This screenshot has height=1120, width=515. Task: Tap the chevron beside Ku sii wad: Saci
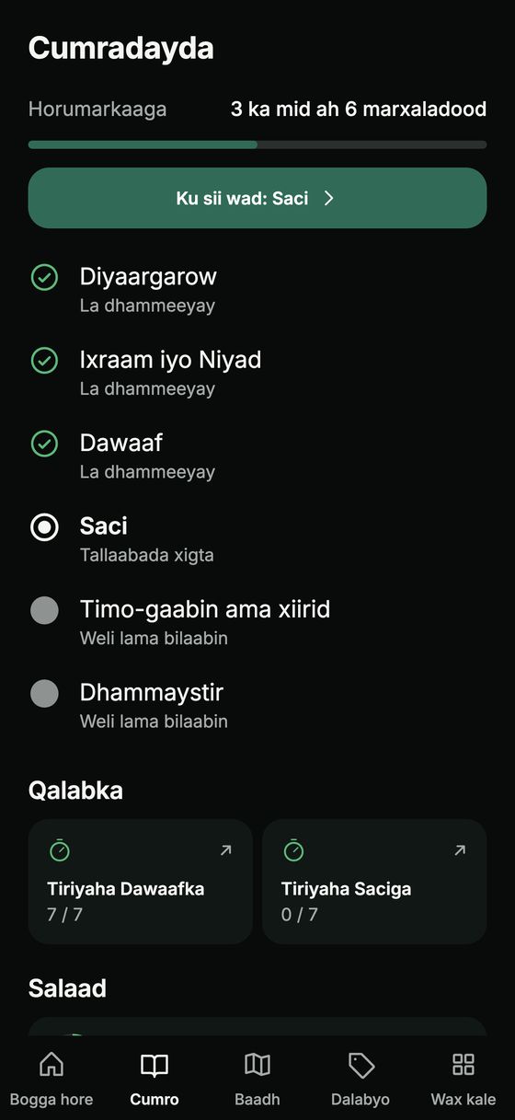pyautogui.click(x=329, y=198)
